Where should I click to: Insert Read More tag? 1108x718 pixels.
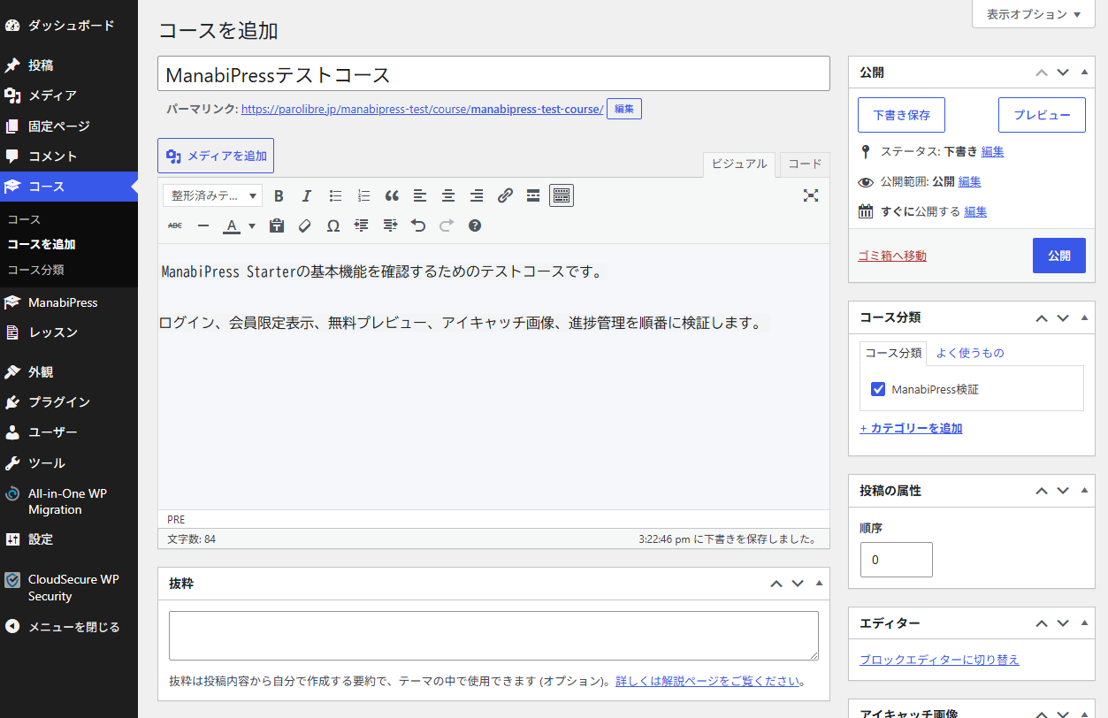pos(533,195)
